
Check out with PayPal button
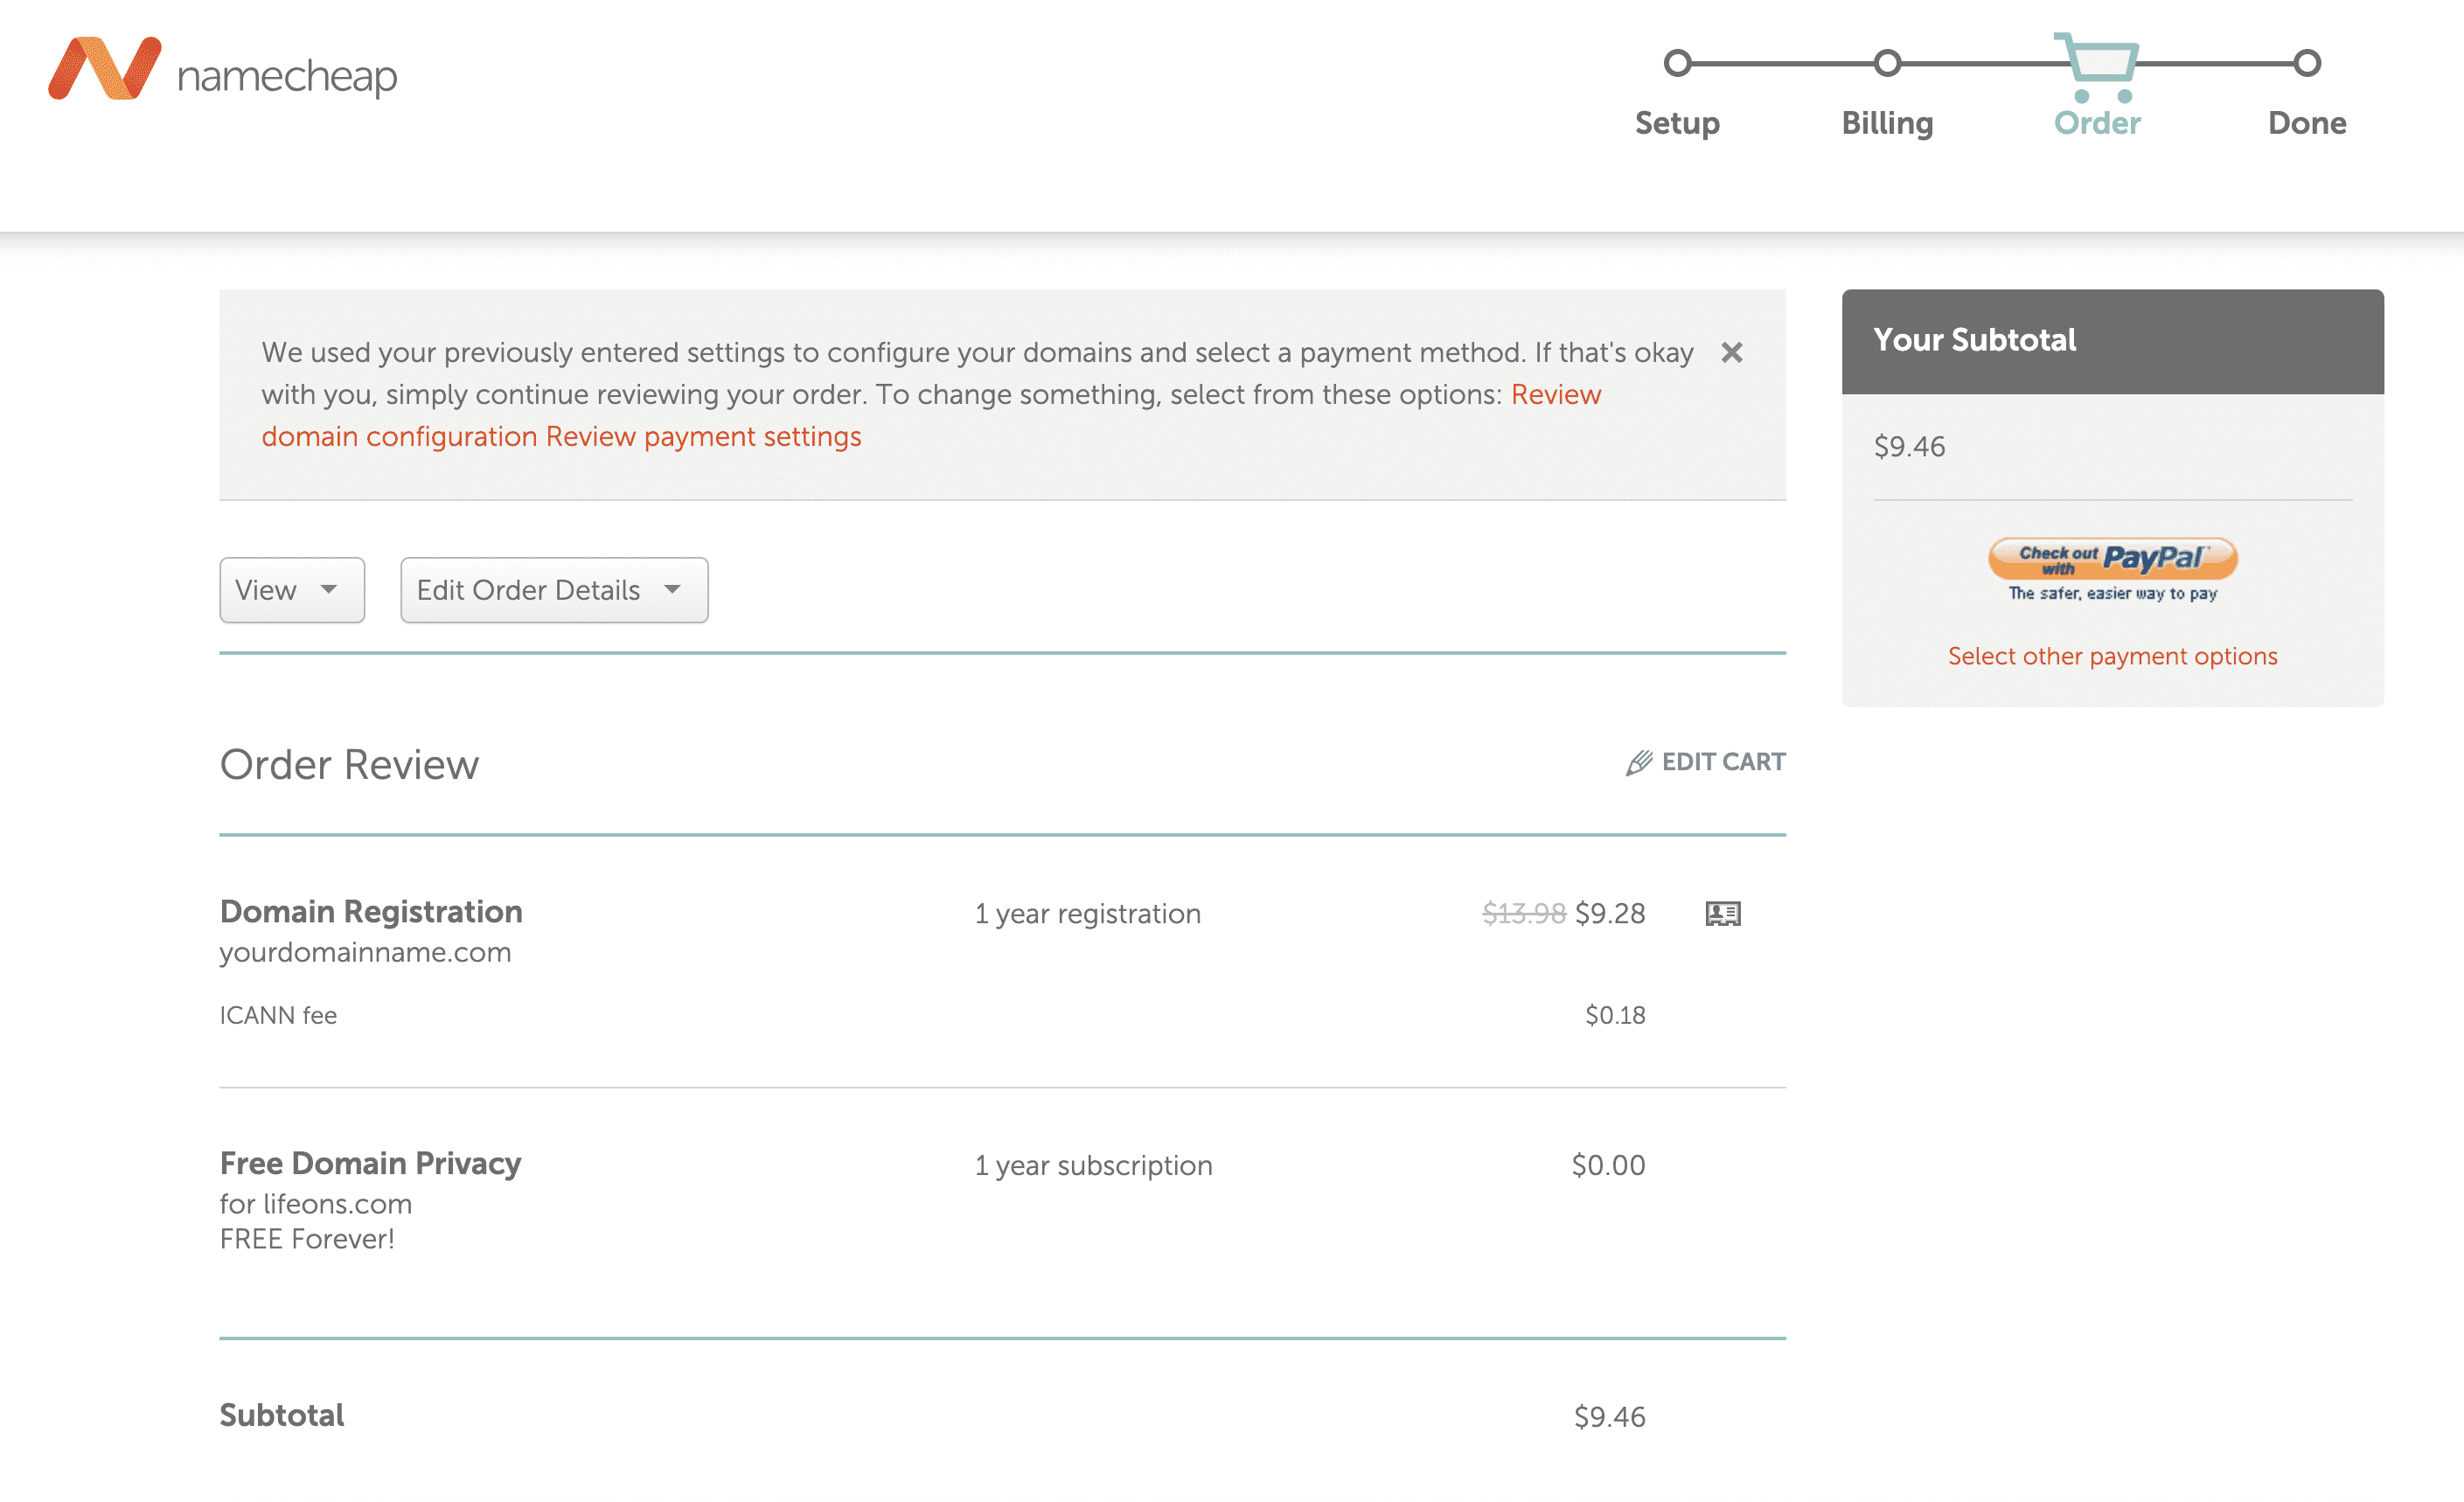coord(2112,559)
